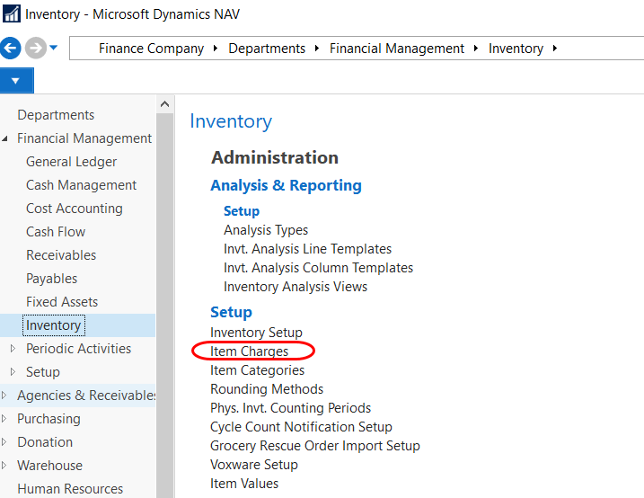644x498 pixels.
Task: Select General Ledger in navigation pane
Action: [71, 162]
